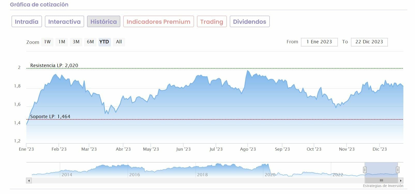Image resolution: width=415 pixels, height=194 pixels.
Task: Click the left navigator range handle
Action: coord(365,170)
